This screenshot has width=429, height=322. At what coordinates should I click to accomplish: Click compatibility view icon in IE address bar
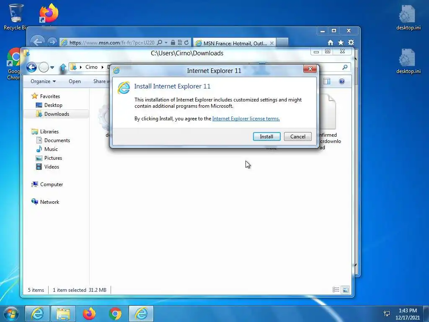180,42
